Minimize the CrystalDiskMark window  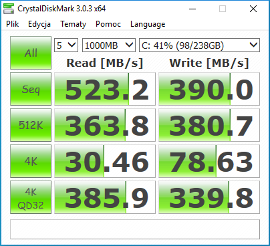pyautogui.click(x=192, y=9)
